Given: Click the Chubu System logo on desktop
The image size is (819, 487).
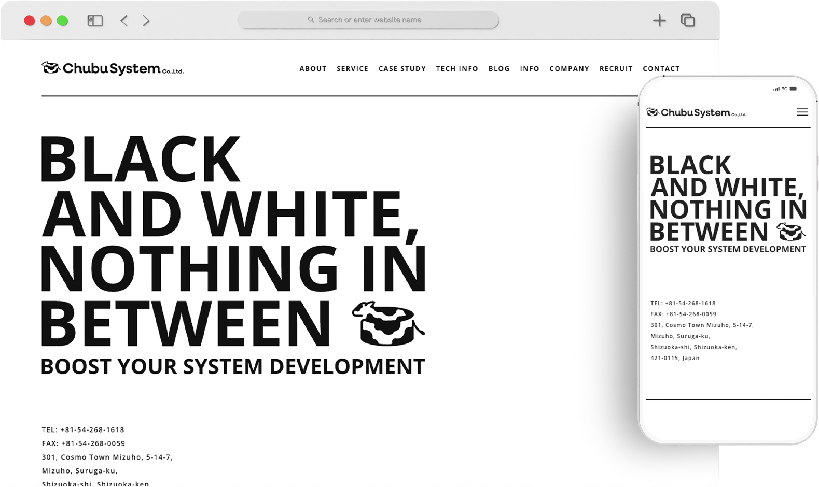Looking at the screenshot, I should [x=113, y=68].
